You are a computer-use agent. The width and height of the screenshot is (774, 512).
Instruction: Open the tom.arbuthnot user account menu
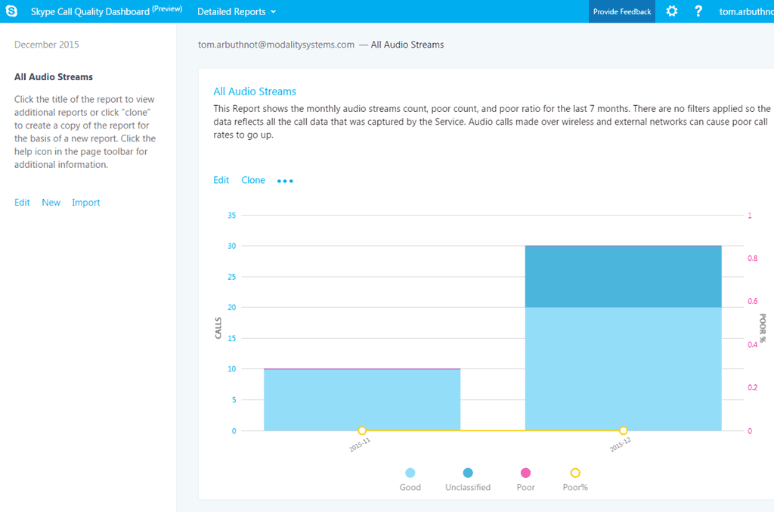745,11
